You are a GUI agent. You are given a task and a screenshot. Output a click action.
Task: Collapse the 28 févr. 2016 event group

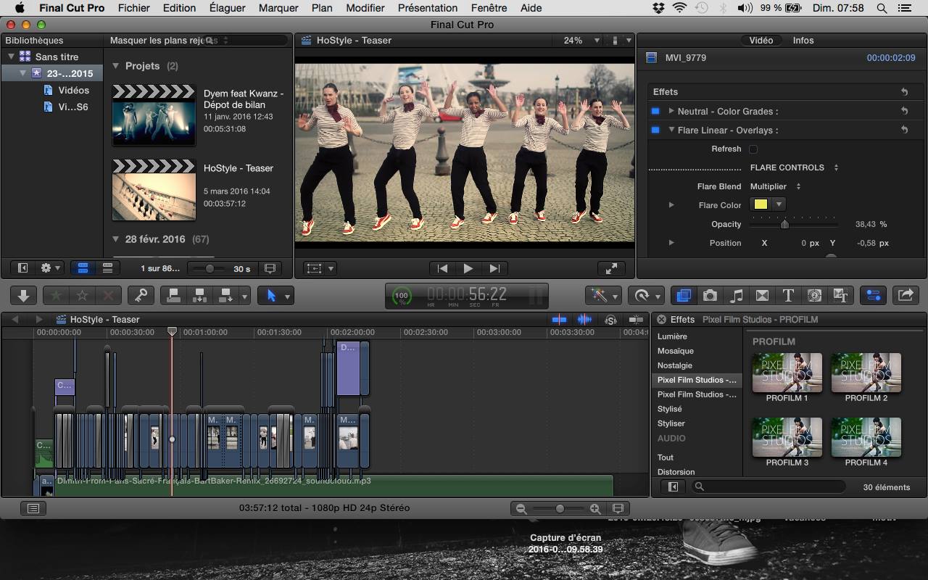click(x=116, y=239)
